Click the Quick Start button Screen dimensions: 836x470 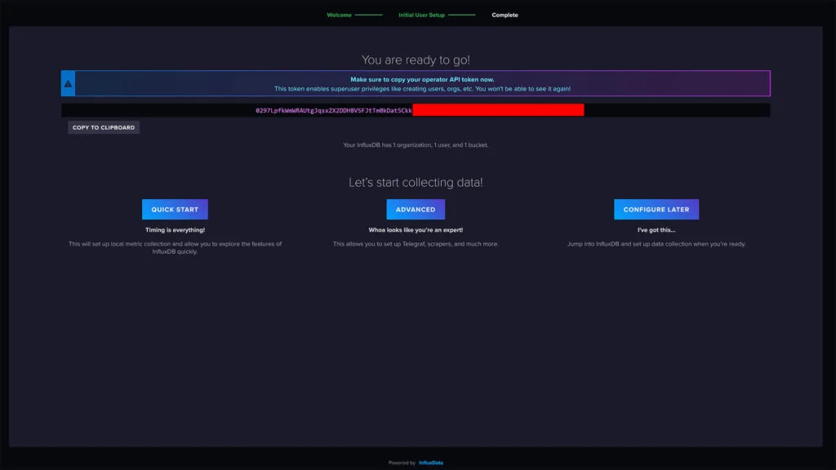[x=175, y=210]
